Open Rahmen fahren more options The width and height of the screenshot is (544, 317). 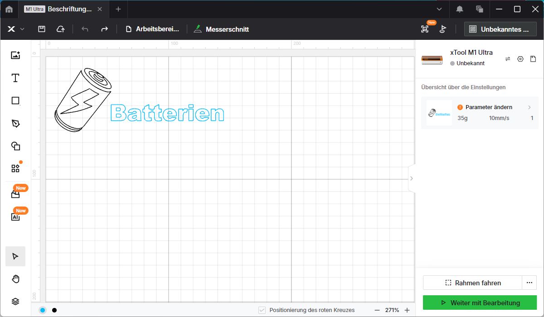click(x=529, y=283)
